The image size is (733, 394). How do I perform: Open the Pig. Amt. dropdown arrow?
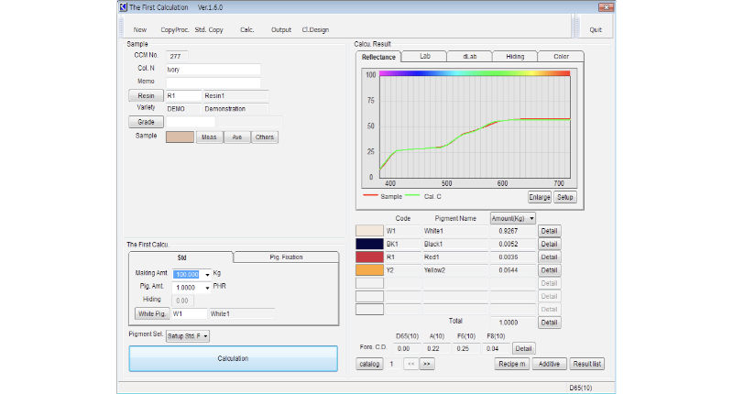click(x=208, y=287)
